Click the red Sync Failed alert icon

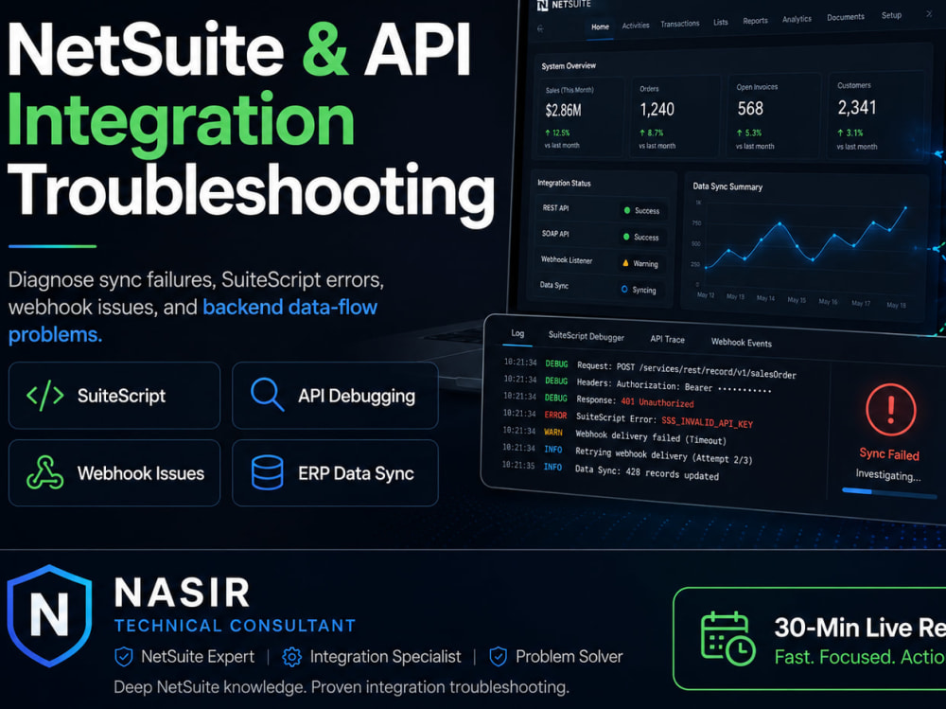click(890, 410)
